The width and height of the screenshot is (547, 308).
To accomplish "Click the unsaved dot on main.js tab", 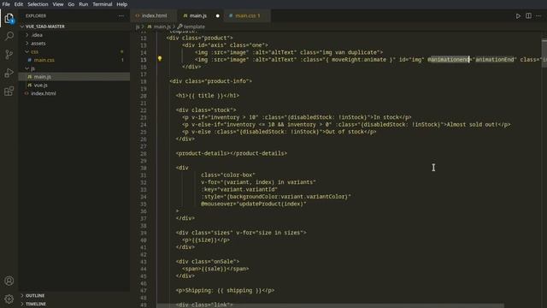I will click(x=218, y=15).
